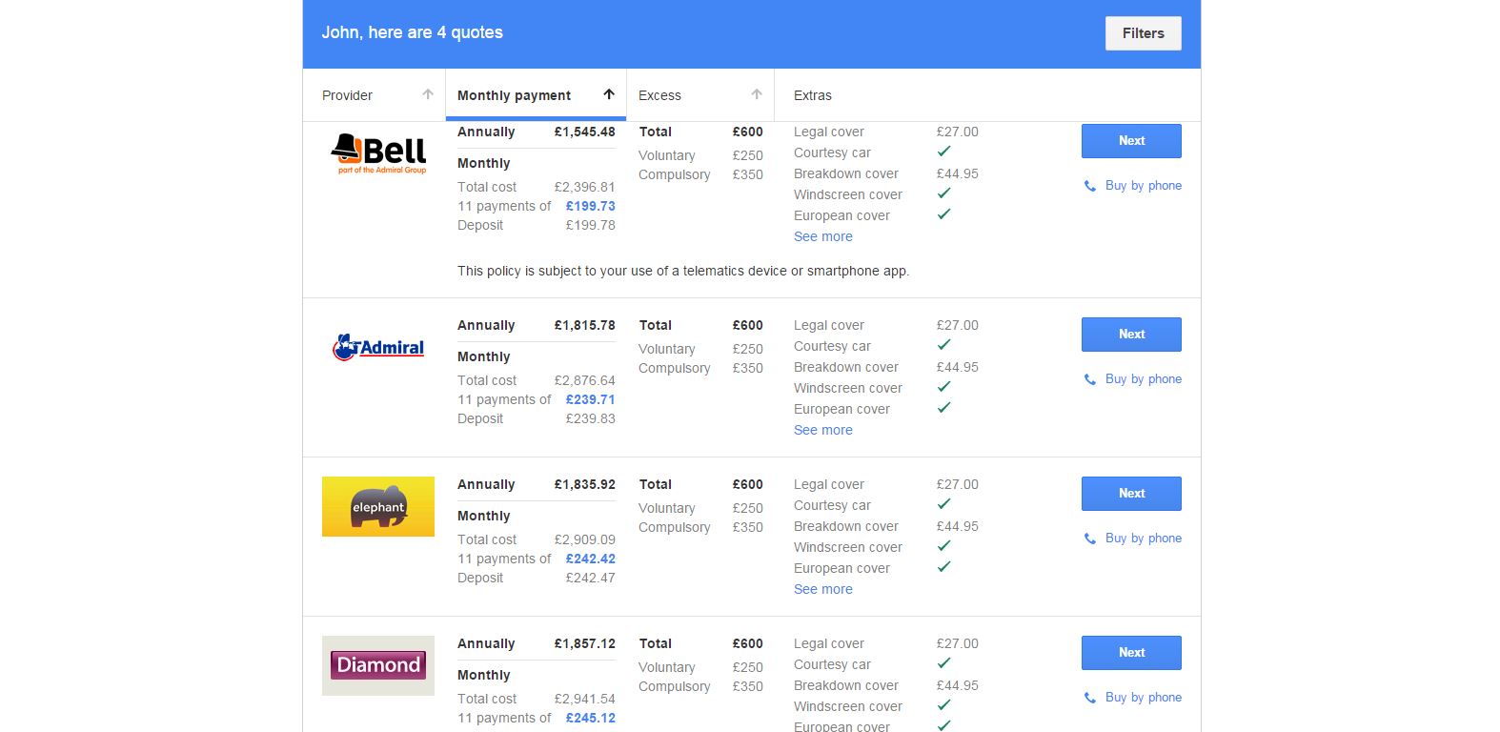This screenshot has height=732, width=1500.
Task: Click Bell's Courtesy car checkmark
Action: [943, 152]
